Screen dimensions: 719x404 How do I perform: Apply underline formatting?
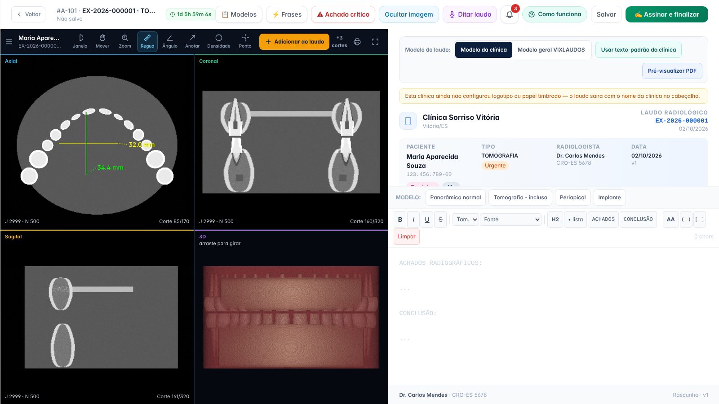(x=427, y=220)
